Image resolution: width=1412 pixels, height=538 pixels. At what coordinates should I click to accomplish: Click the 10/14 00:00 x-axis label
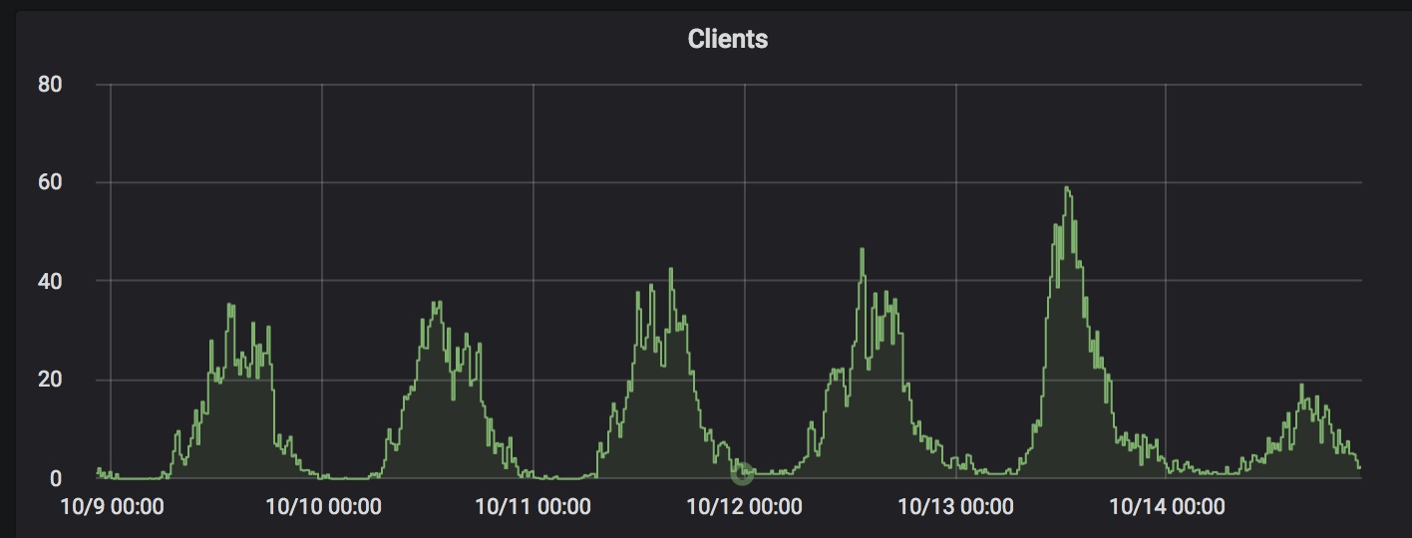(x=1167, y=507)
